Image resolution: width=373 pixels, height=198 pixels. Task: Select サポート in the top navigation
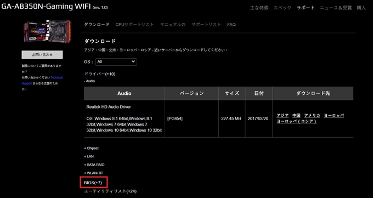click(306, 8)
